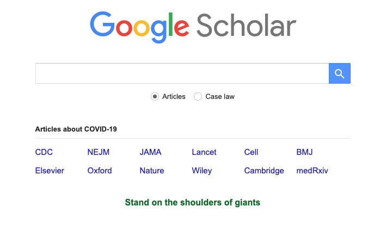This screenshot has width=386, height=225.
Task: Open the Nature articles link
Action: tap(152, 171)
